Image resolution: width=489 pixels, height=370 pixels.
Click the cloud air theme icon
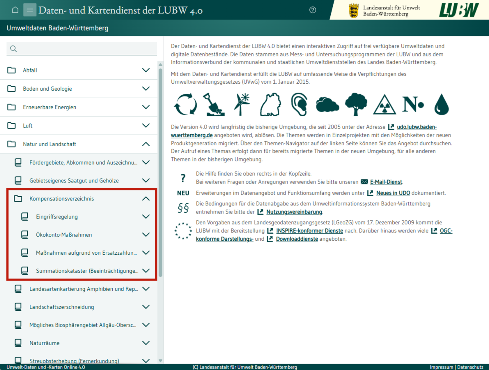(x=327, y=105)
